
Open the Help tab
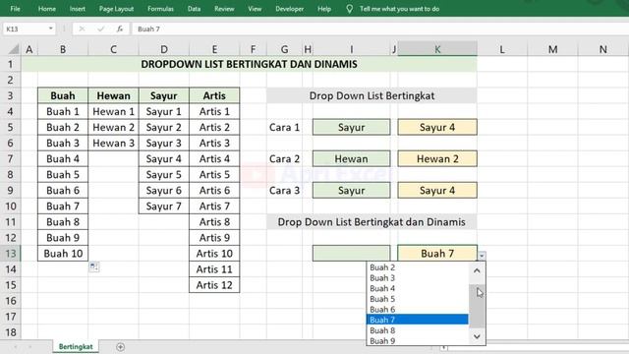[324, 9]
